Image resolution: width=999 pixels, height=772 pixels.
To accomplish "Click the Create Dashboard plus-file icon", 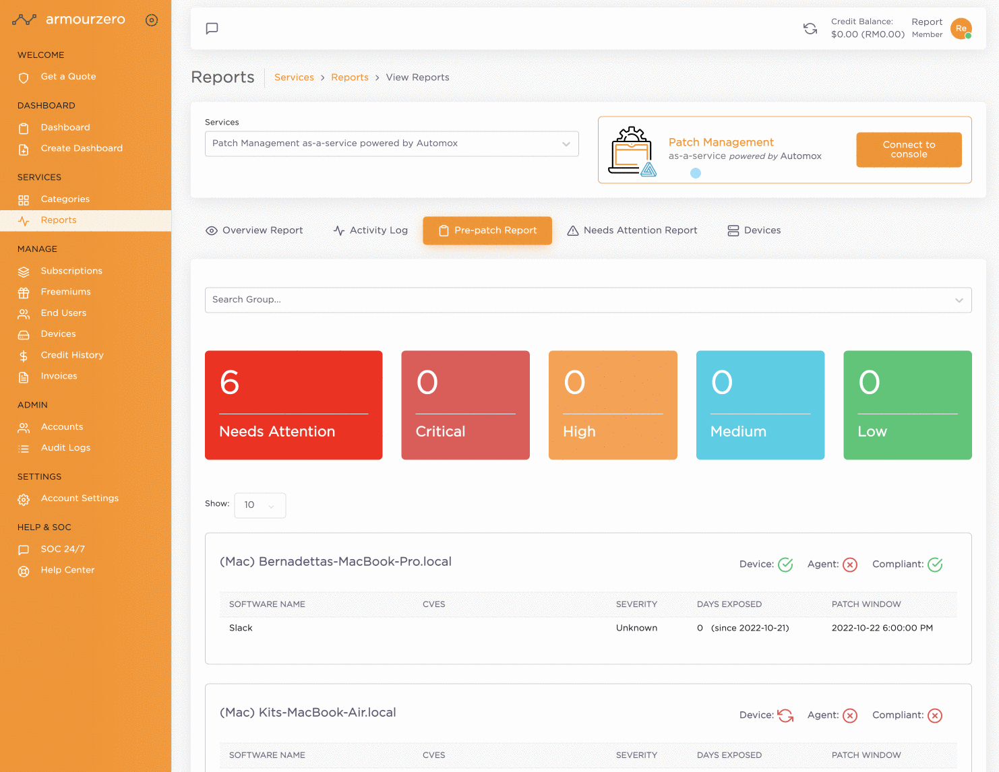I will [24, 149].
